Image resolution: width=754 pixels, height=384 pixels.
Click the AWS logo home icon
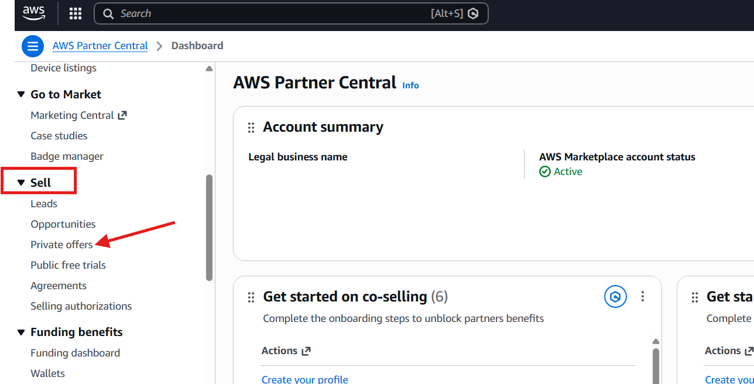click(33, 13)
